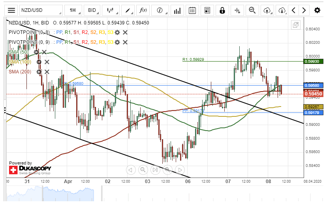325x204 pixels.
Task: Open SMA (50) settings gear
Action: tap(36, 52)
